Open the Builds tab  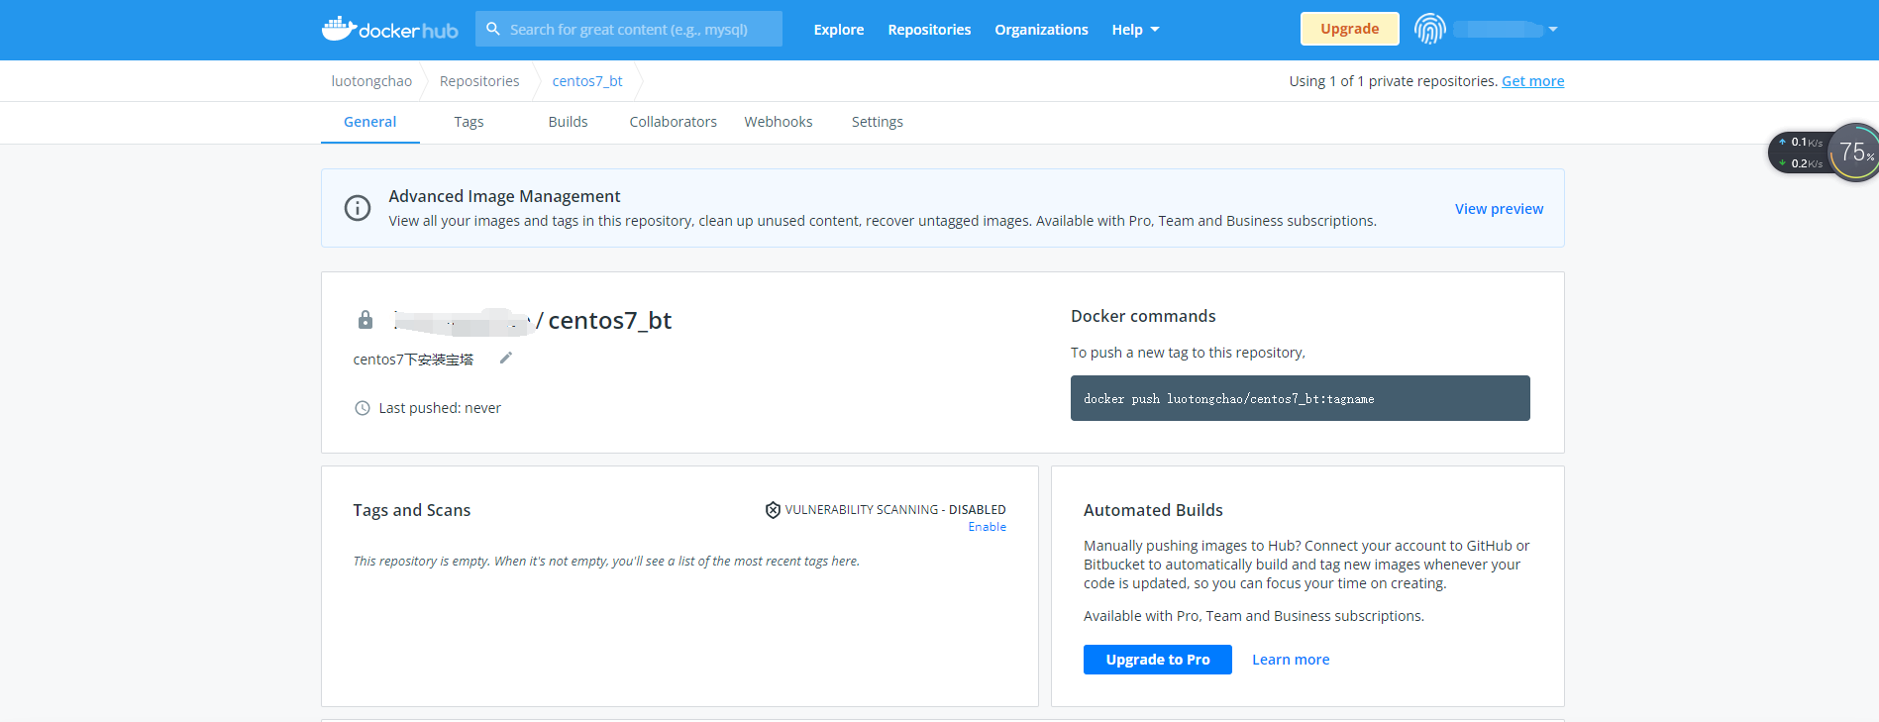pyautogui.click(x=569, y=122)
